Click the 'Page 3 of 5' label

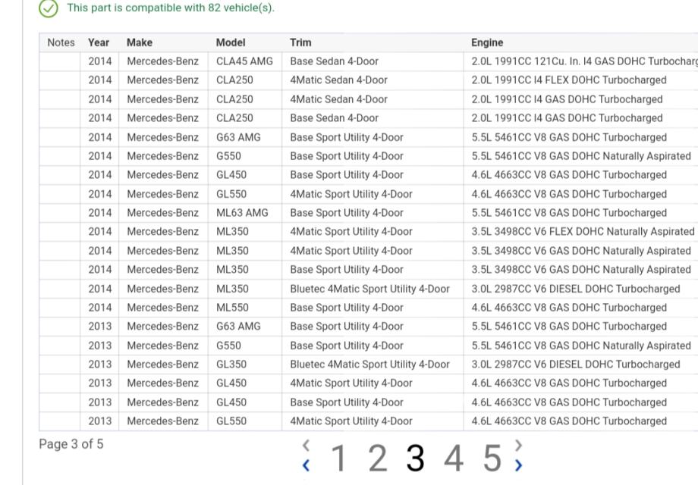coord(71,444)
